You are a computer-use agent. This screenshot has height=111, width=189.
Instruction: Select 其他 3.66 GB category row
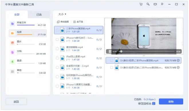tap(28, 71)
